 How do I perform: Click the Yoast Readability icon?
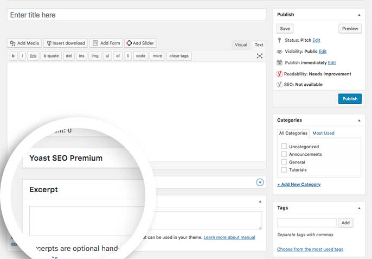point(279,74)
